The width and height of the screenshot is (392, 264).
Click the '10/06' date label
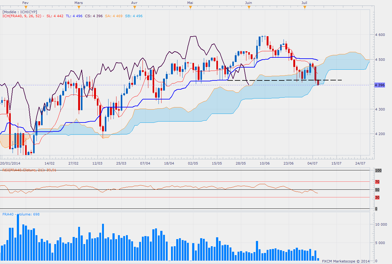pyautogui.click(x=265, y=163)
